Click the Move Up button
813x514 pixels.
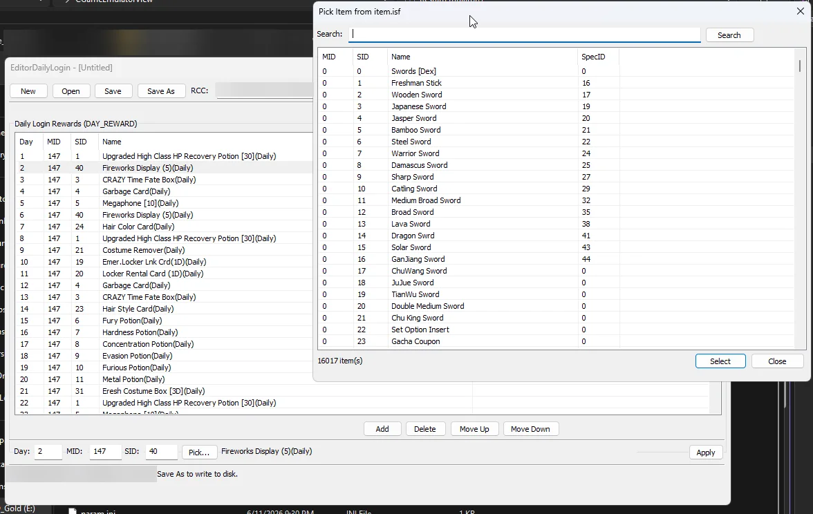(x=474, y=429)
